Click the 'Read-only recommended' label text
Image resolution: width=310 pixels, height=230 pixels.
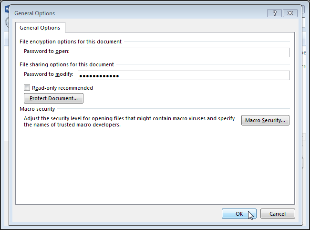coord(62,88)
